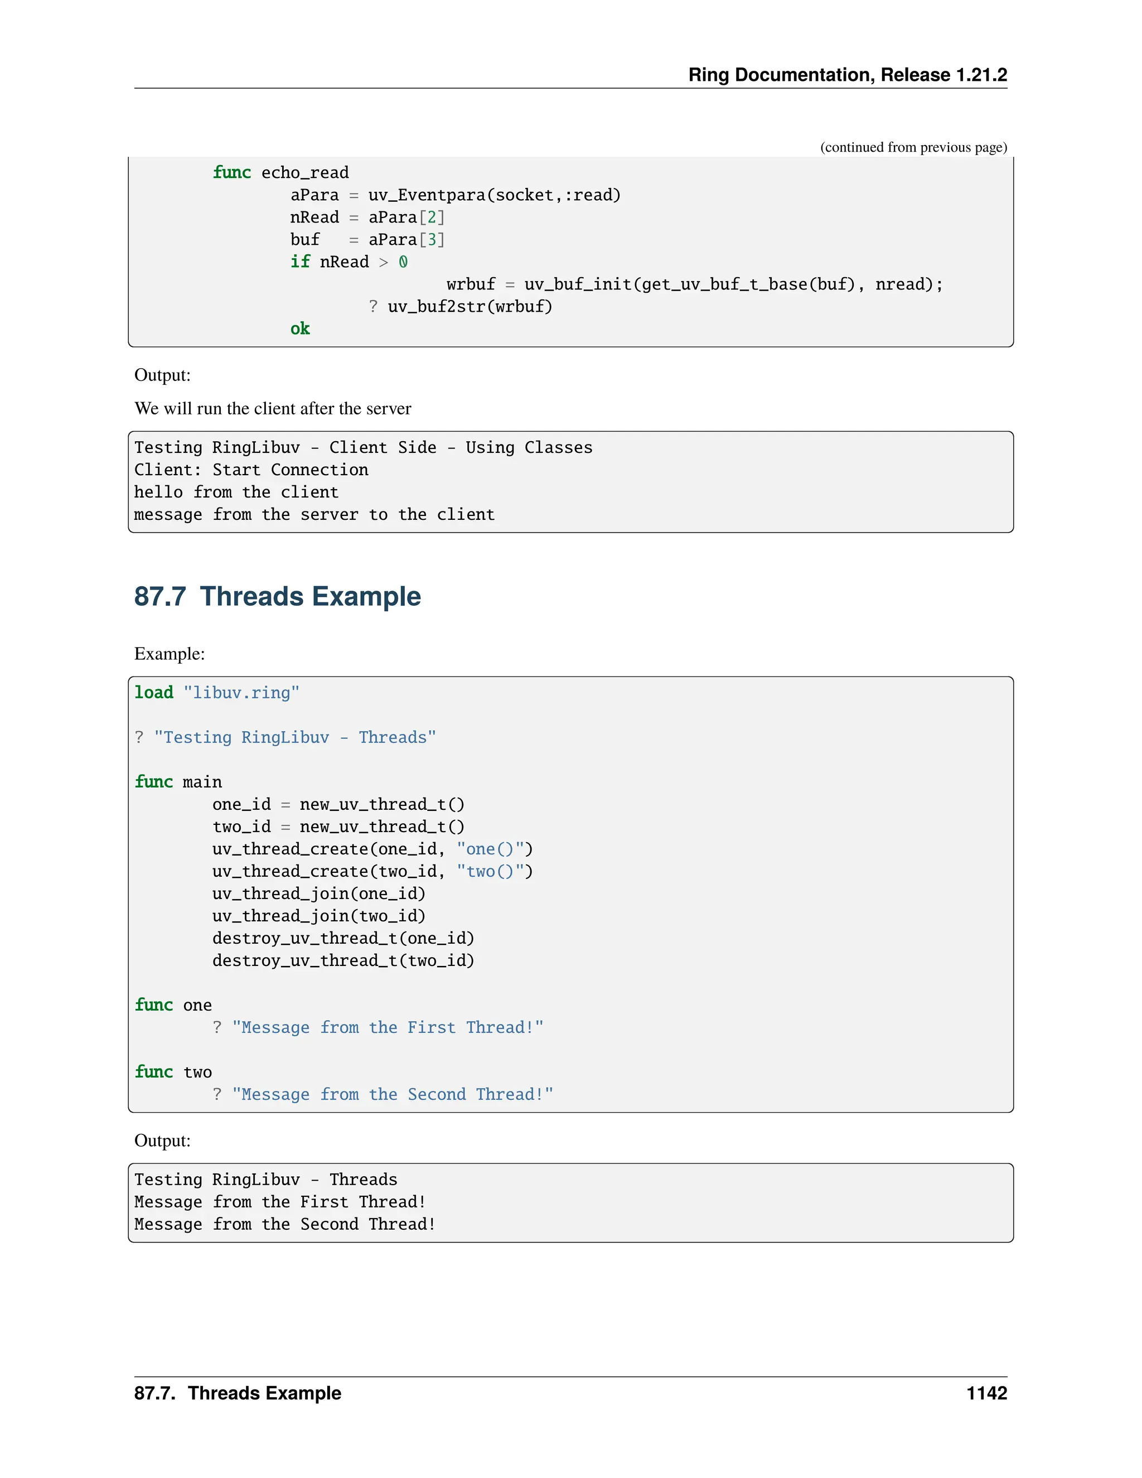This screenshot has height=1478, width=1142.
Task: Click the 'Ring Documentation, Release 1.21.2' header
Action: [847, 74]
